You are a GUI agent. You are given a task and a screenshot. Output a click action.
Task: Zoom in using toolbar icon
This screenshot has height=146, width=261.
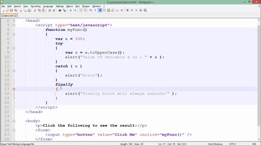click(71, 11)
